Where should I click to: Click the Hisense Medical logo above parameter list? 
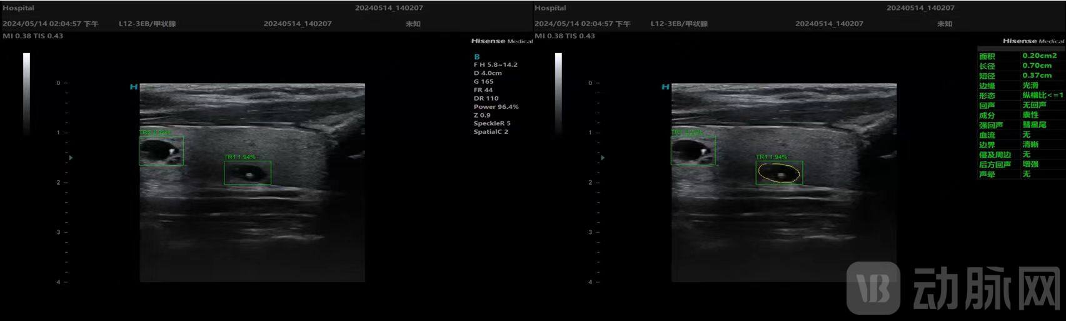(501, 41)
